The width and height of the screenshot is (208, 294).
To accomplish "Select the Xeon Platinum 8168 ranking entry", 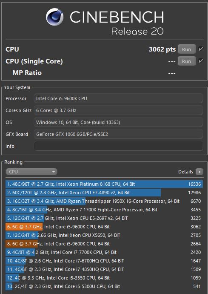I will click(104, 184).
